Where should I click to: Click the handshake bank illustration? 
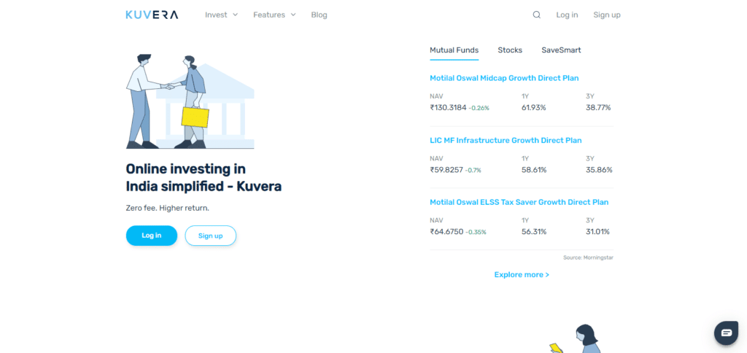click(x=190, y=101)
